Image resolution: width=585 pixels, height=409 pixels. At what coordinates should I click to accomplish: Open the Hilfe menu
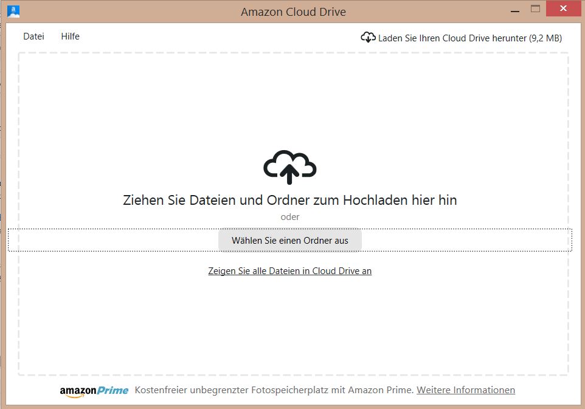pyautogui.click(x=70, y=36)
